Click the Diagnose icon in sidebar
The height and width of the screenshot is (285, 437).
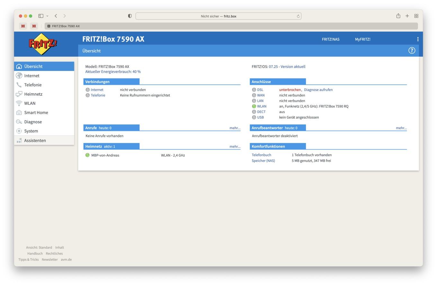tap(19, 122)
